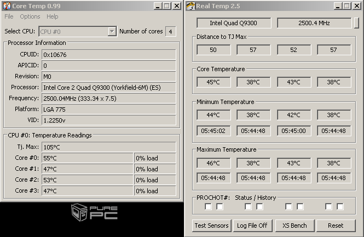Select the Processor field Intel Core 2 Quad Q9300

pyautogui.click(x=108, y=88)
